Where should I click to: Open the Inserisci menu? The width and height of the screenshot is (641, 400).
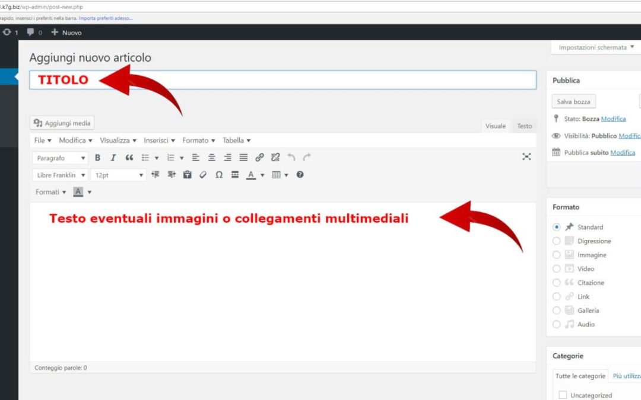[159, 140]
